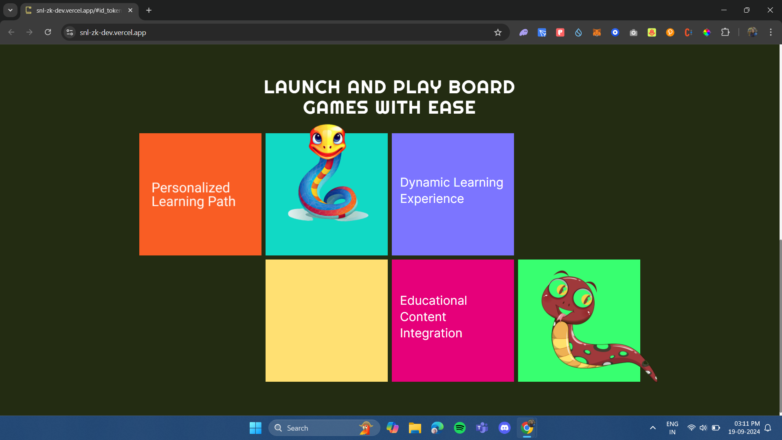782x440 pixels.
Task: Open the color picker wheel extension
Action: click(x=707, y=33)
